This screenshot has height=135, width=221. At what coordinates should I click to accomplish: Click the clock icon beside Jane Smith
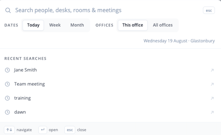pyautogui.click(x=7, y=70)
